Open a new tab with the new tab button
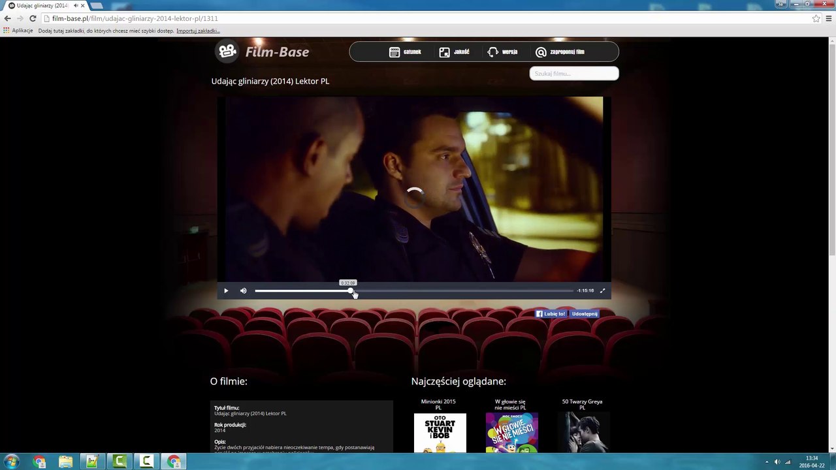The image size is (836, 470). [x=97, y=5]
